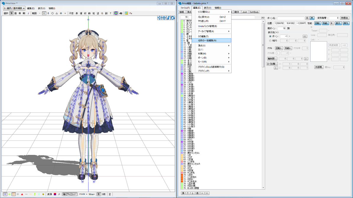Image resolution: width=353 pixels, height=198 pixels.
Task: Toggle the colored axis gizmo icon
Action: click(116, 14)
